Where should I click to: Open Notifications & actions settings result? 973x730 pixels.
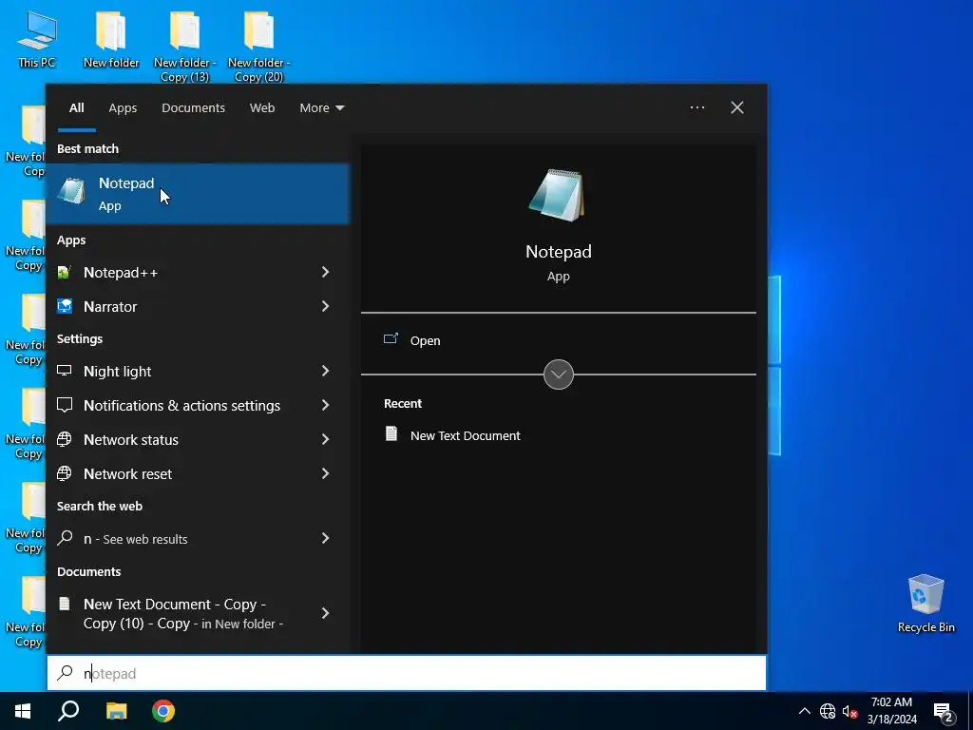coord(180,405)
